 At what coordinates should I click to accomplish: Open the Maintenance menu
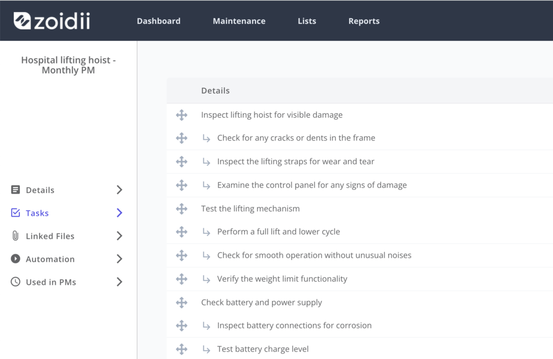(239, 21)
